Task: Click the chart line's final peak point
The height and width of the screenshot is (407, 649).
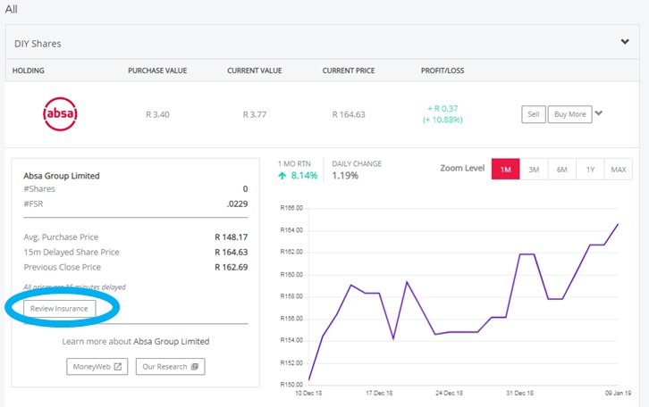Action: (618, 224)
